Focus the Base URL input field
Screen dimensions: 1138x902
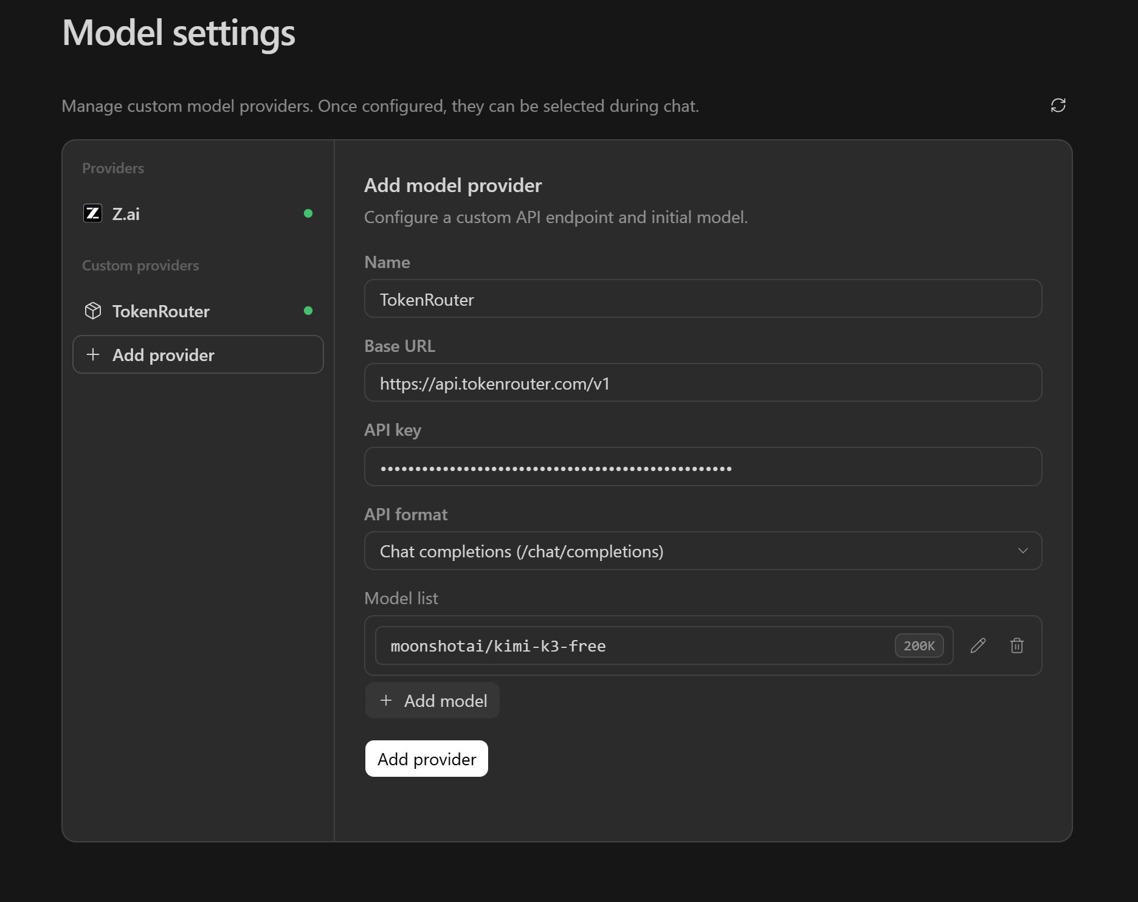coord(703,382)
